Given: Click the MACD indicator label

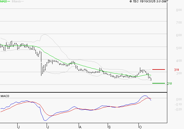Looking at the screenshot, I should coord(4,96).
